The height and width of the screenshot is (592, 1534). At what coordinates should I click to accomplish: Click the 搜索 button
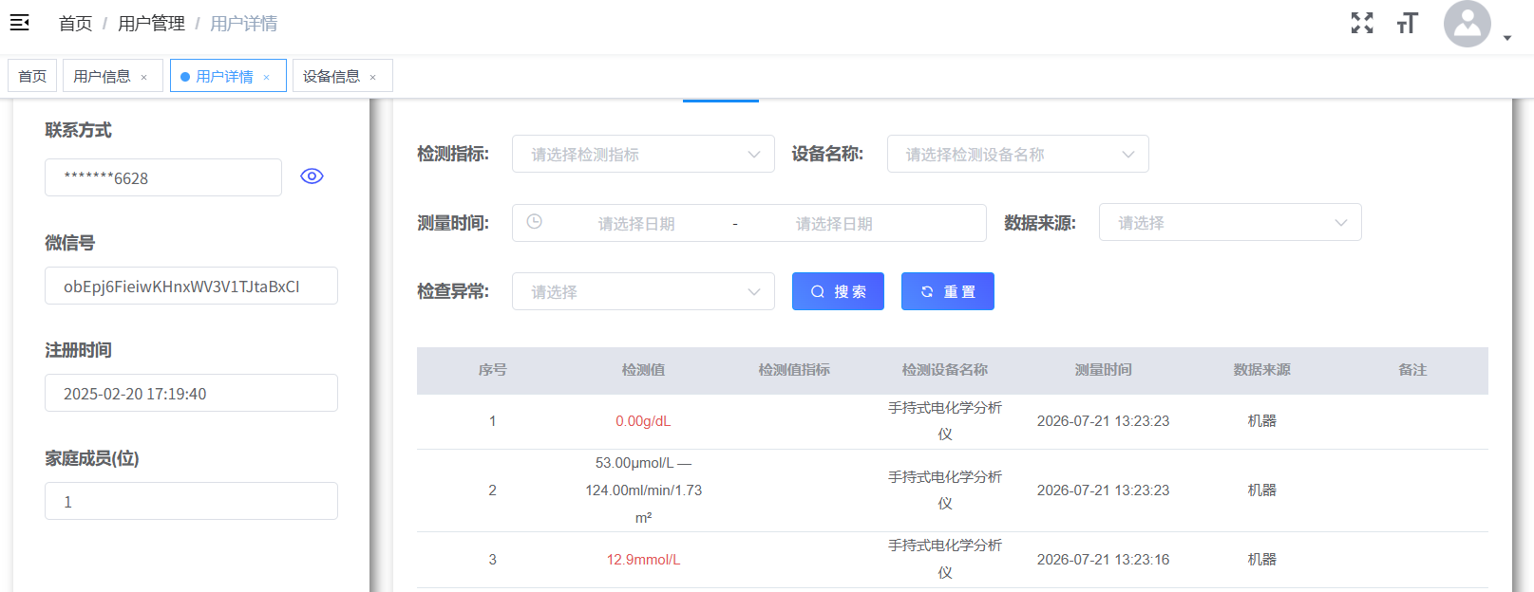(838, 291)
